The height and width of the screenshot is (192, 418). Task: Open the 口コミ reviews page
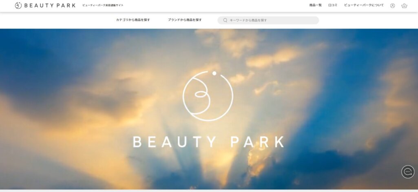click(x=333, y=5)
